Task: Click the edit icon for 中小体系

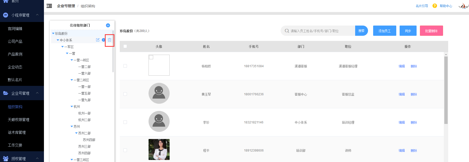Action: (x=98, y=40)
